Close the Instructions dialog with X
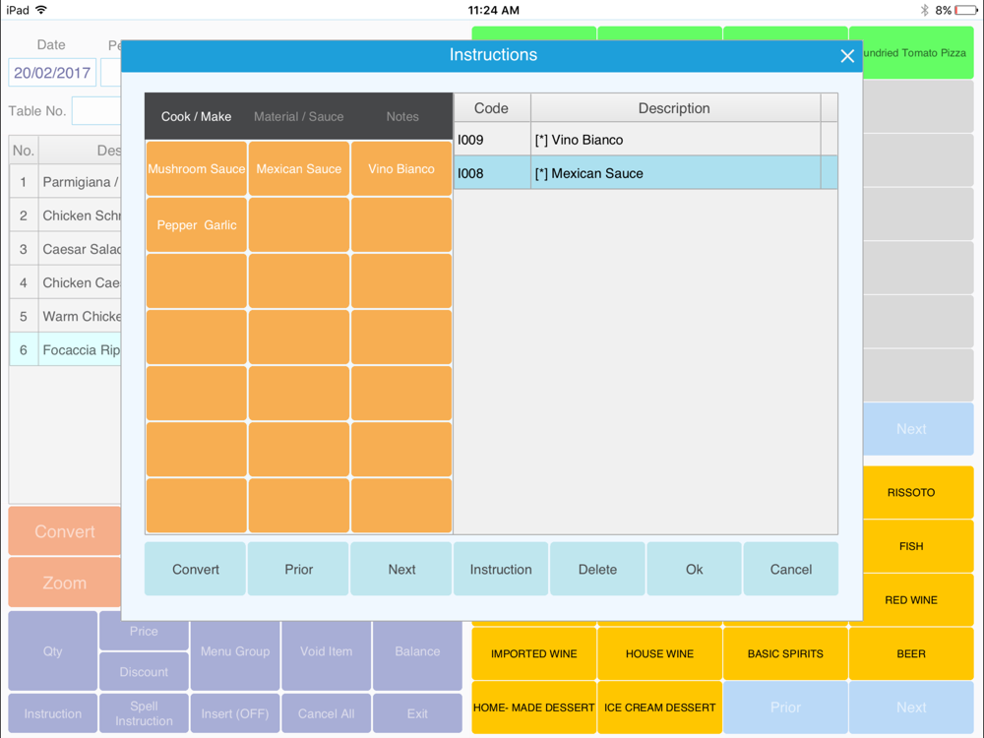The width and height of the screenshot is (984, 738). [x=847, y=56]
